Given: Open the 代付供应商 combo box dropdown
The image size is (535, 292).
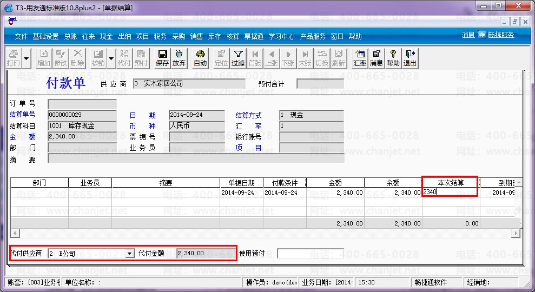Looking at the screenshot, I should [129, 253].
